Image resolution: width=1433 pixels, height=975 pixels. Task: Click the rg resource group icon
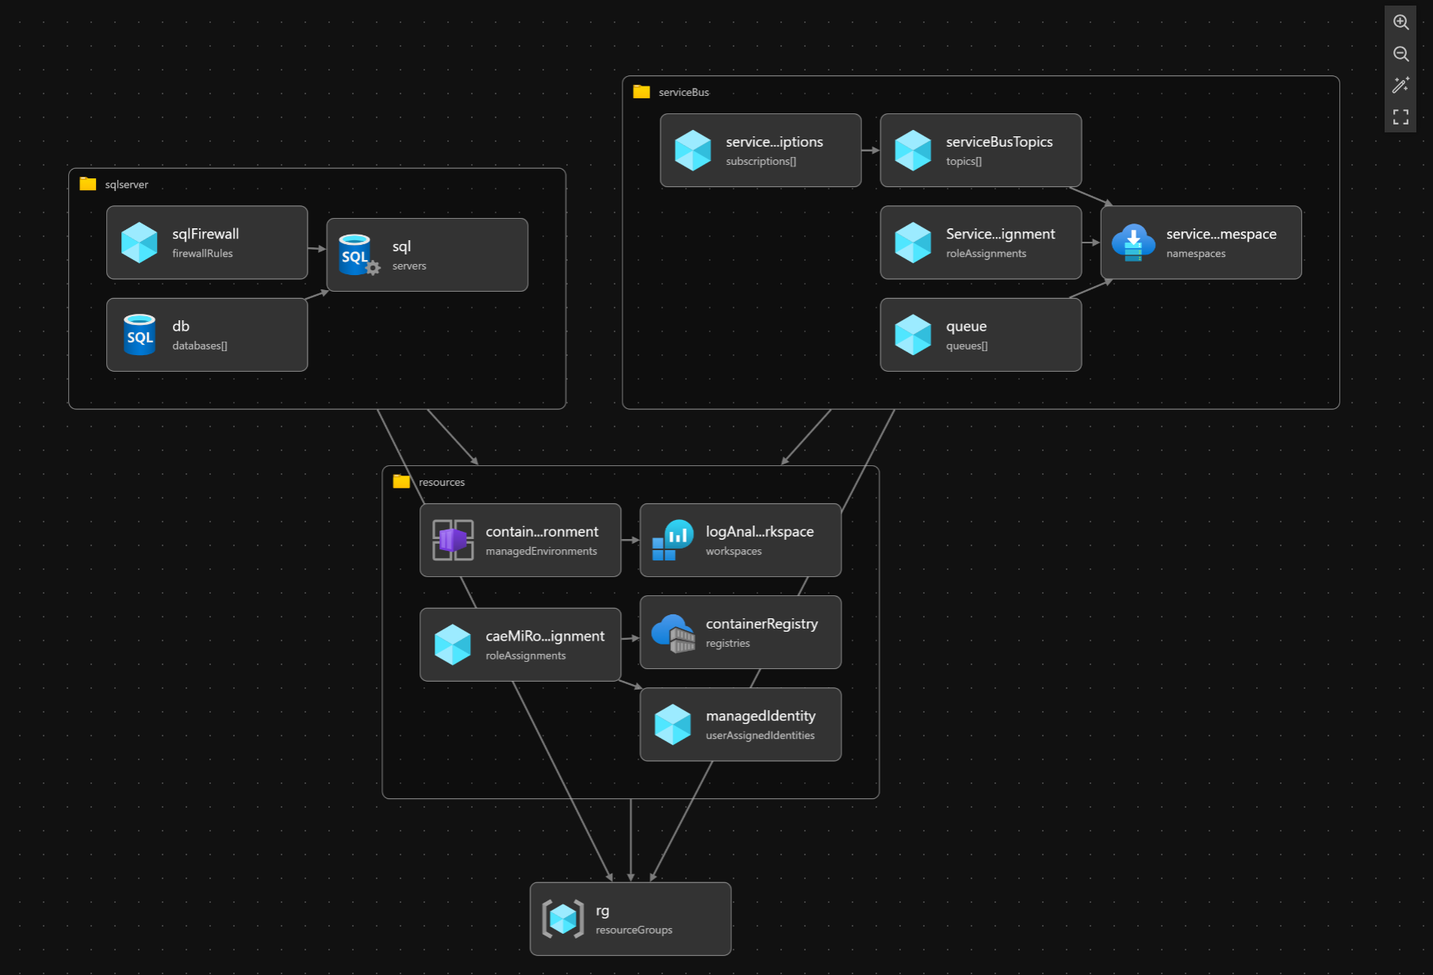pos(563,919)
